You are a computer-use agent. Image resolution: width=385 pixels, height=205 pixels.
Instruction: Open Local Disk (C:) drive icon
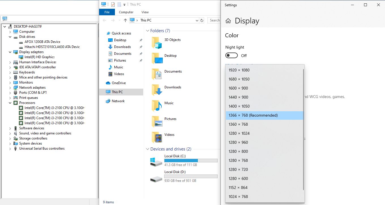(156, 162)
